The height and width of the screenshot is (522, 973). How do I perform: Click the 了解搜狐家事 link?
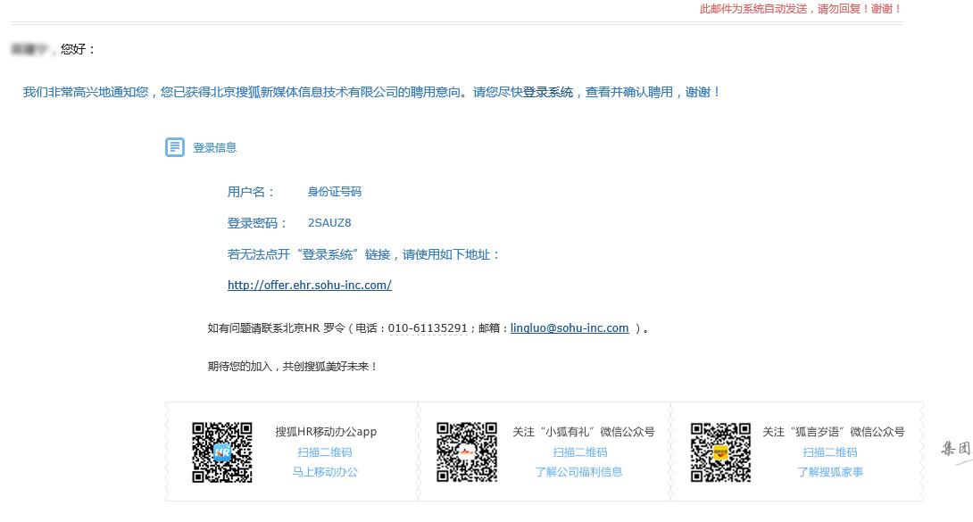point(829,472)
